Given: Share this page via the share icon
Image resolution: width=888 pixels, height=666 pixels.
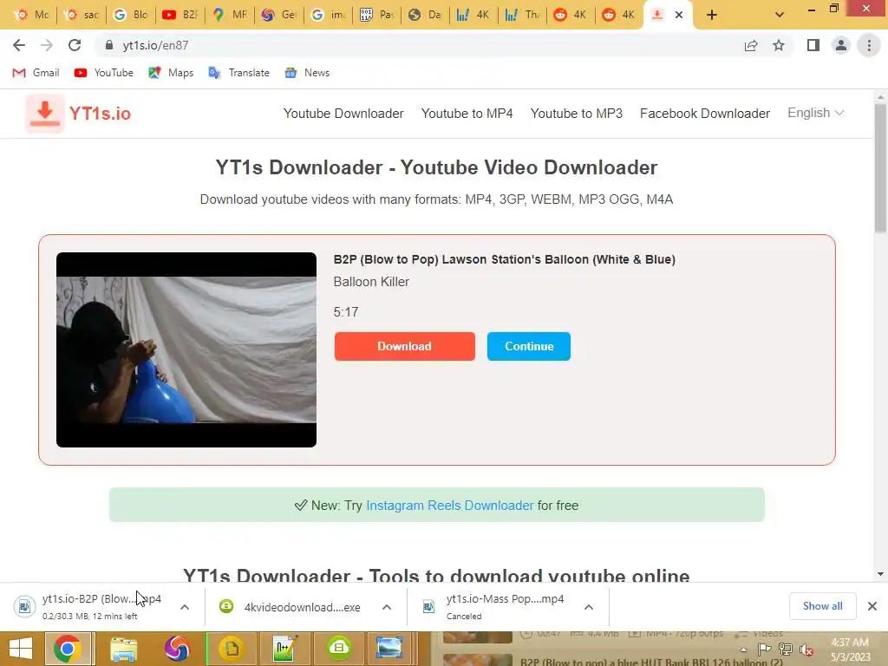Looking at the screenshot, I should pyautogui.click(x=751, y=45).
